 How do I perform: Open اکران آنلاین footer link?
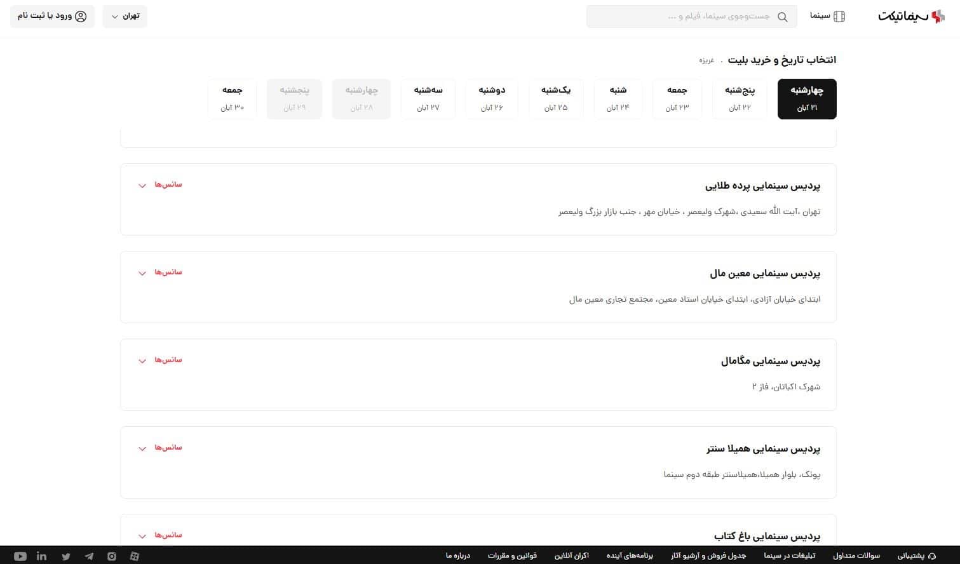point(572,556)
